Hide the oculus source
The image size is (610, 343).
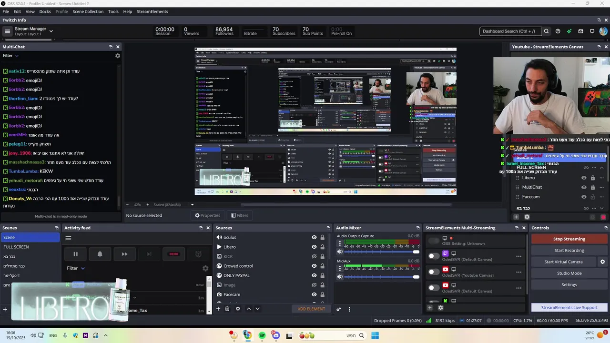314,237
